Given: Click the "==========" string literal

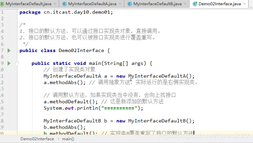Looking at the screenshot, I should (119, 108).
